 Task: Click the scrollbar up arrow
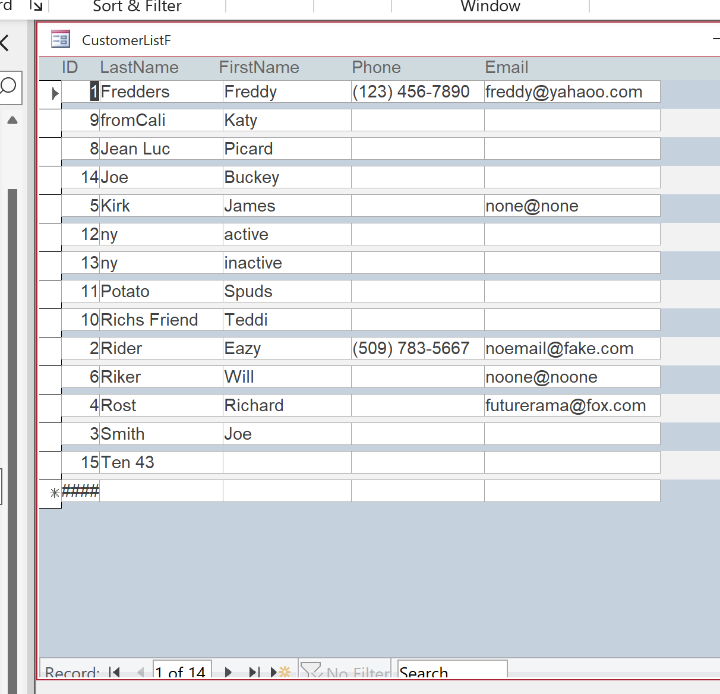[12, 119]
